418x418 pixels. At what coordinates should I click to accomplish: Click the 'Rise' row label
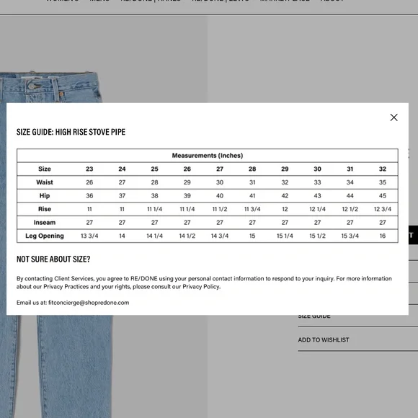(x=45, y=209)
